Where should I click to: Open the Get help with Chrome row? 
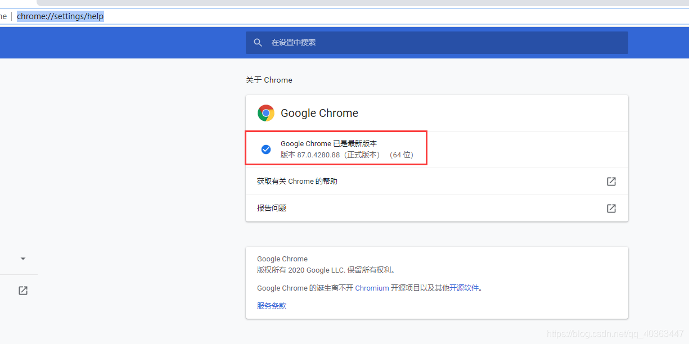(437, 182)
